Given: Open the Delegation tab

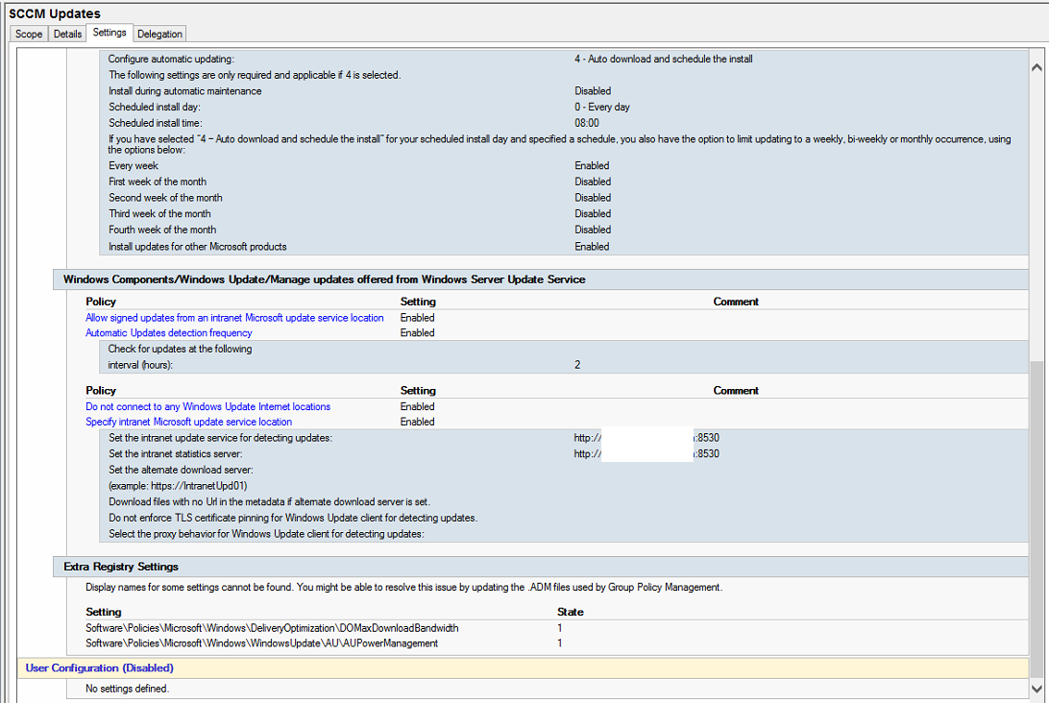Looking at the screenshot, I should coord(159,35).
